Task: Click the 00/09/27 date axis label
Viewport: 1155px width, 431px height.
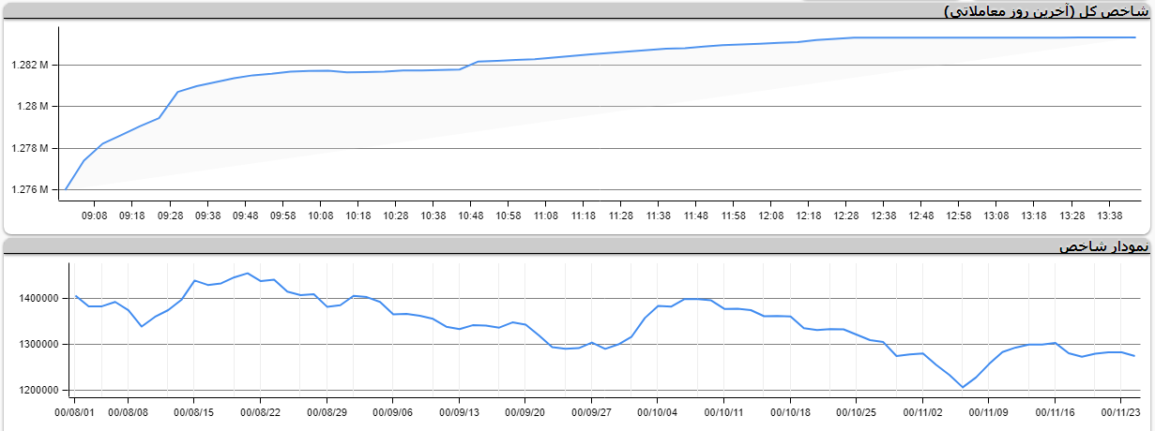Action: tap(591, 410)
